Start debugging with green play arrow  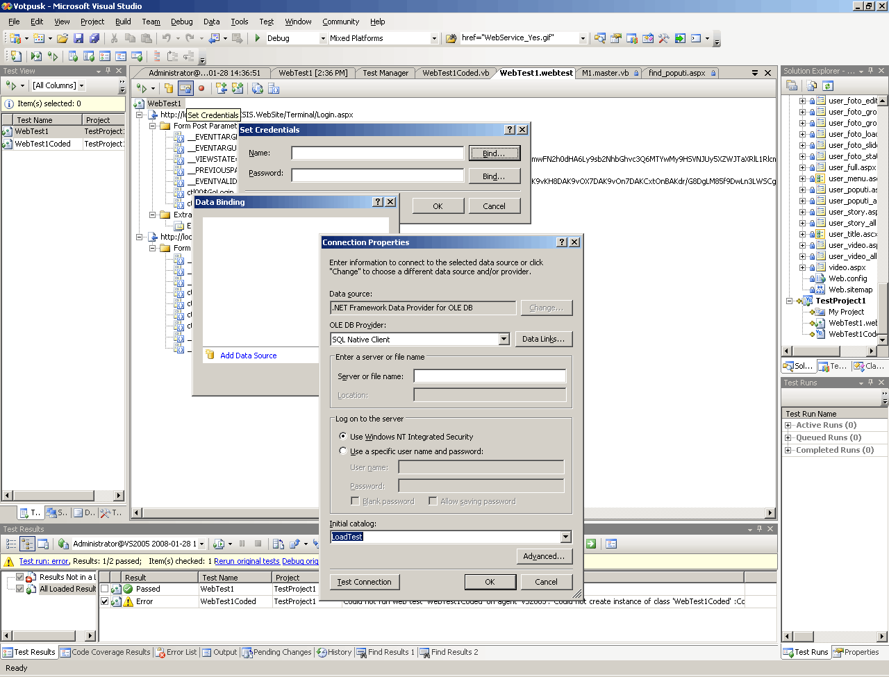[x=257, y=38]
